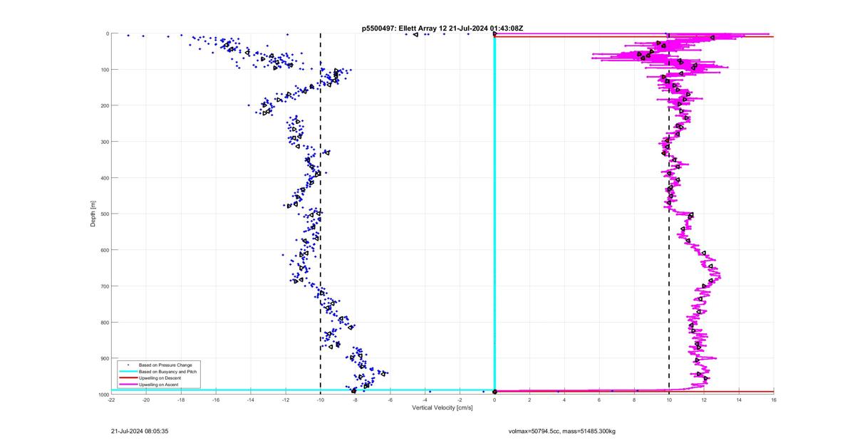Click the timestamp '21-Jul-2024 08:05:35' footer

coord(140,431)
